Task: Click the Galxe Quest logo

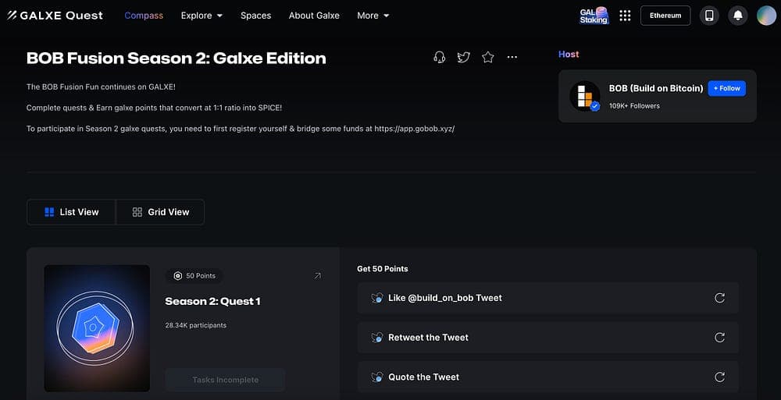Action: (55, 16)
